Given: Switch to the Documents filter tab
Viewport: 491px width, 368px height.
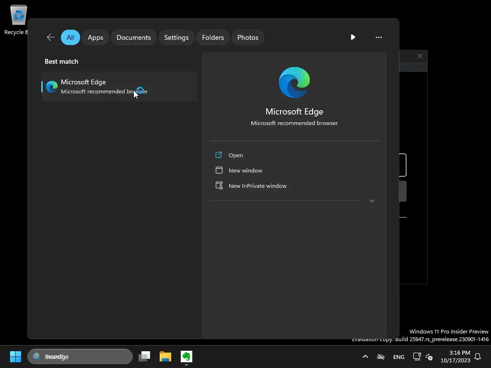Looking at the screenshot, I should coord(134,37).
